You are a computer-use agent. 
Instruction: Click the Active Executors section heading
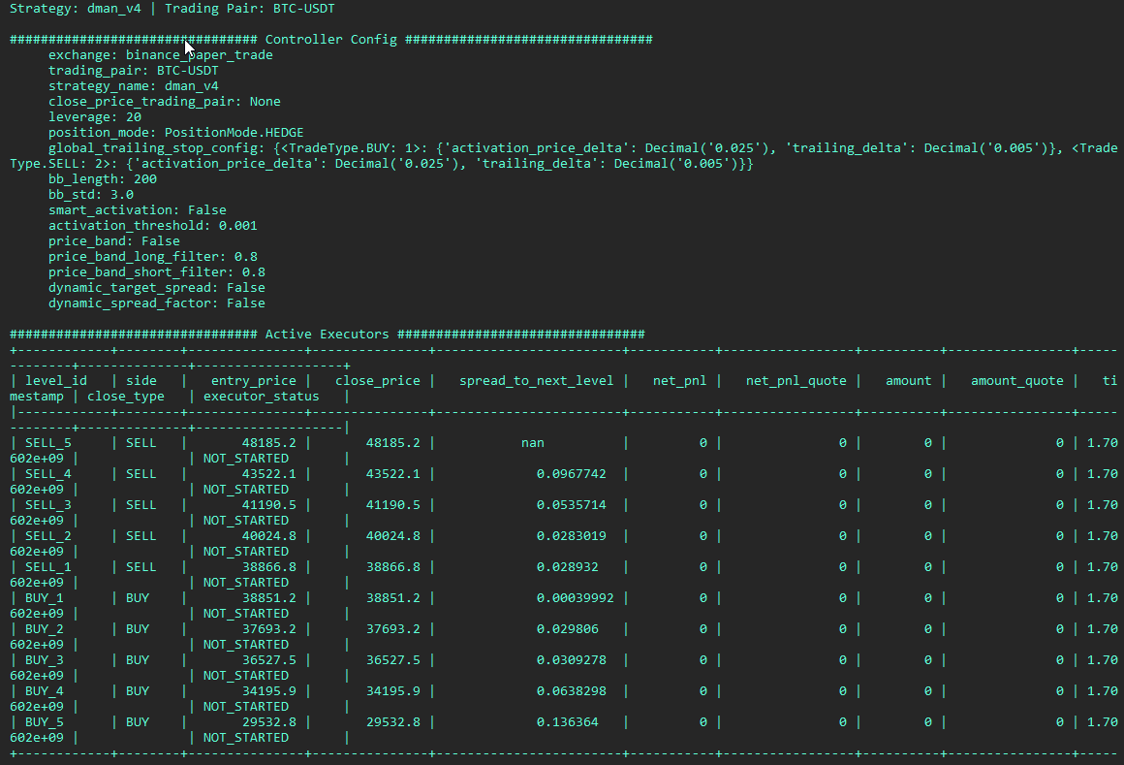[327, 335]
